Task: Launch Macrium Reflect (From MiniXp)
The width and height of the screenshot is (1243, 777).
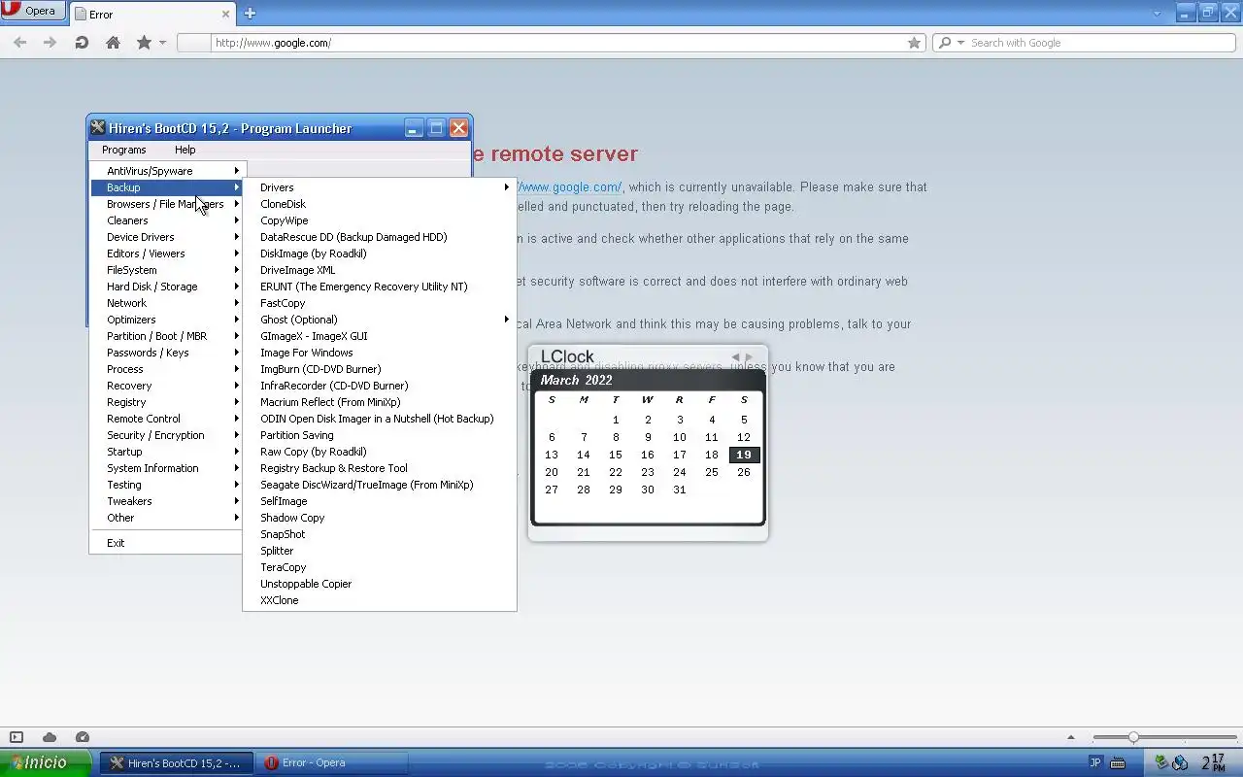Action: (379, 402)
